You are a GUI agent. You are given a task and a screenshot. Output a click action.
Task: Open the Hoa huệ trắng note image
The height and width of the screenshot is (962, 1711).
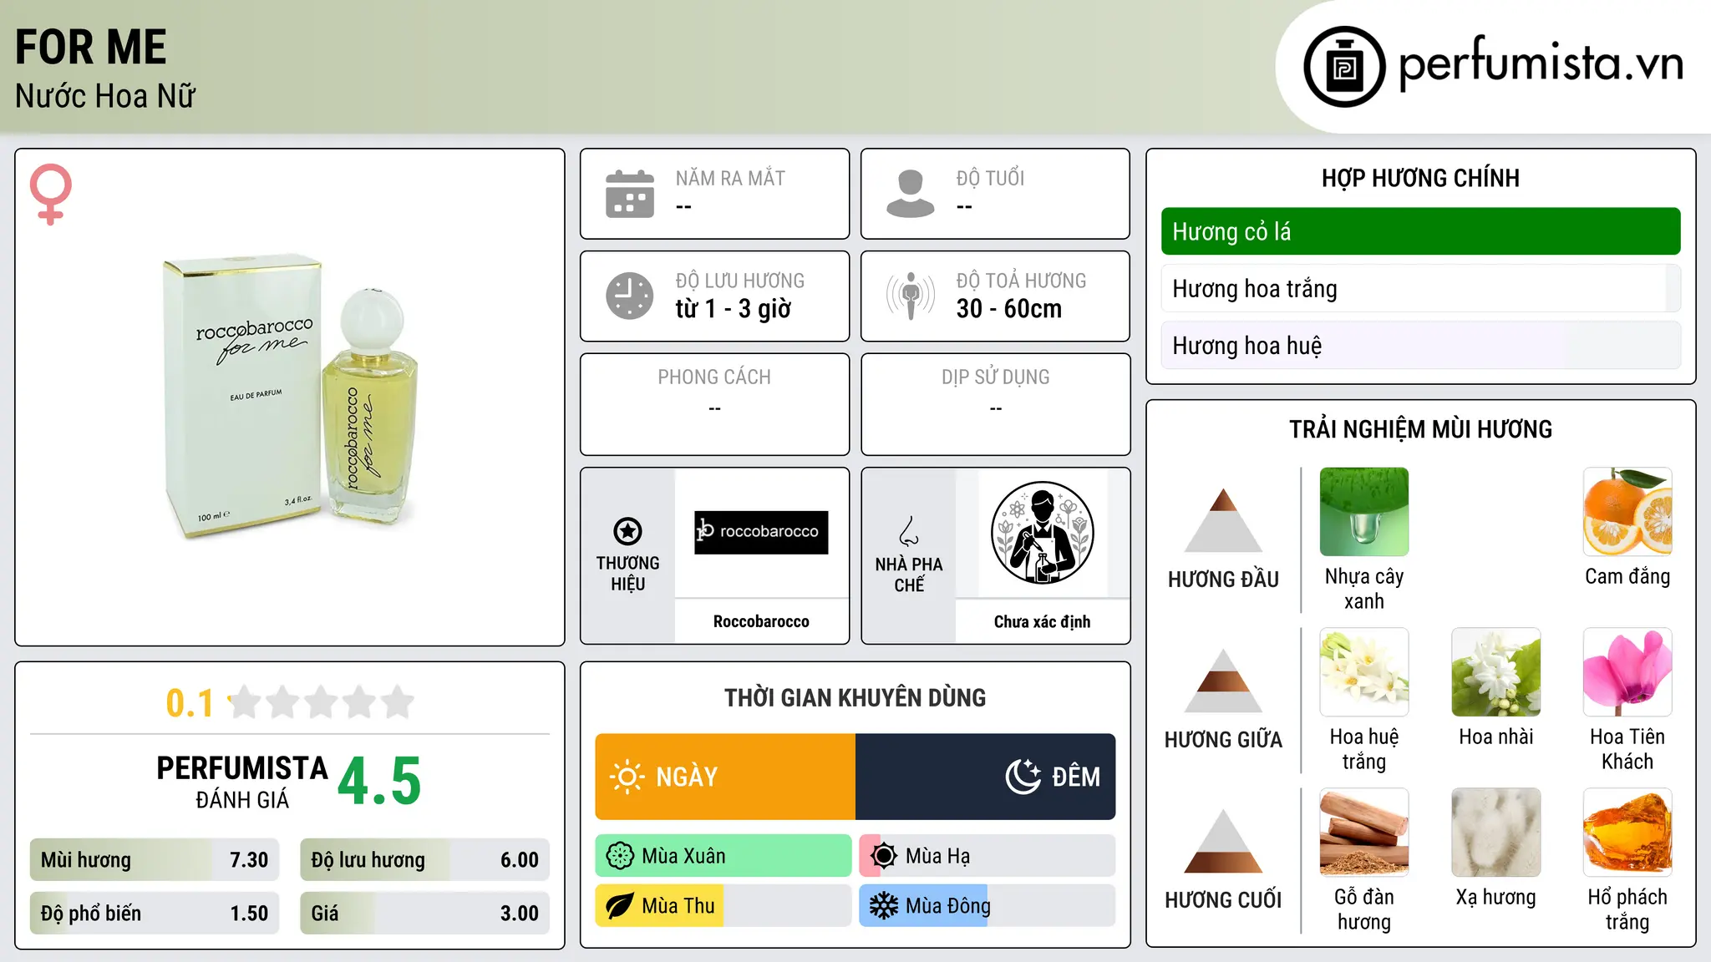tap(1364, 672)
